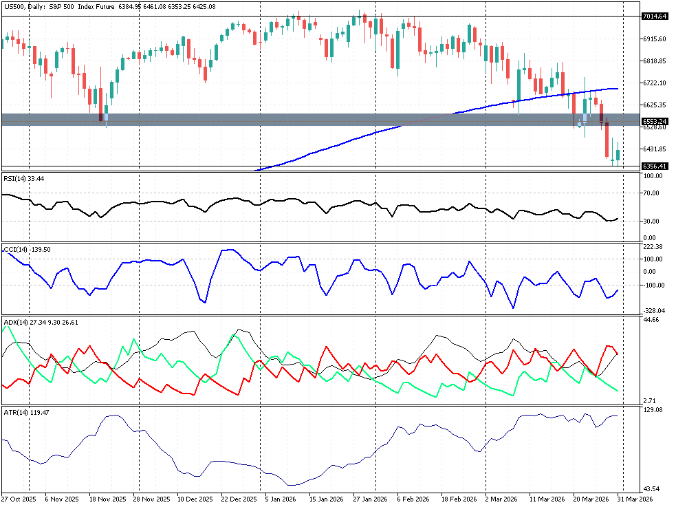
Task: Click the 6356.41 price level tag
Action: click(654, 166)
